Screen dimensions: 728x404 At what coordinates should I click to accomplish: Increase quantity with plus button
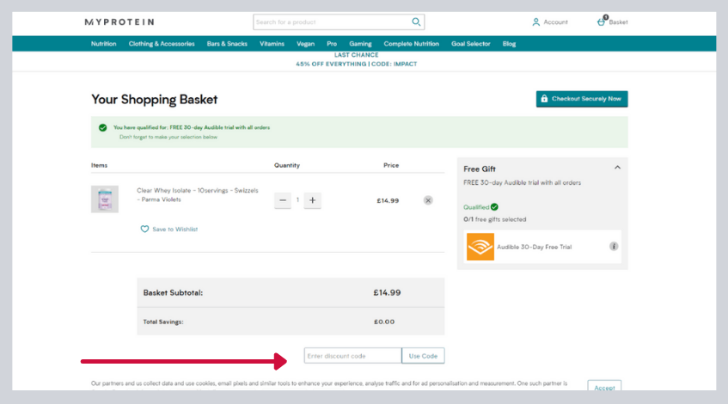(x=313, y=200)
